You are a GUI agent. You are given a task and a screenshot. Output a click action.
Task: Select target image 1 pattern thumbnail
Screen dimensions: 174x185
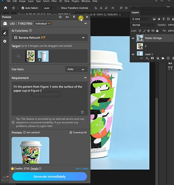click(x=31, y=56)
